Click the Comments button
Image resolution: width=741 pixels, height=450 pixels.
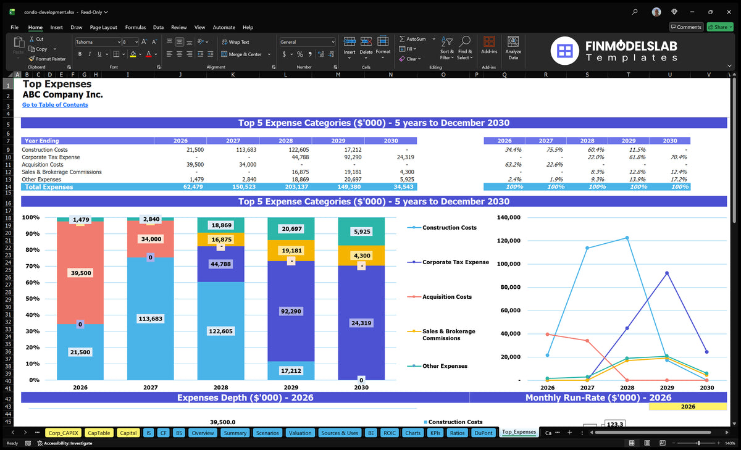pyautogui.click(x=686, y=27)
